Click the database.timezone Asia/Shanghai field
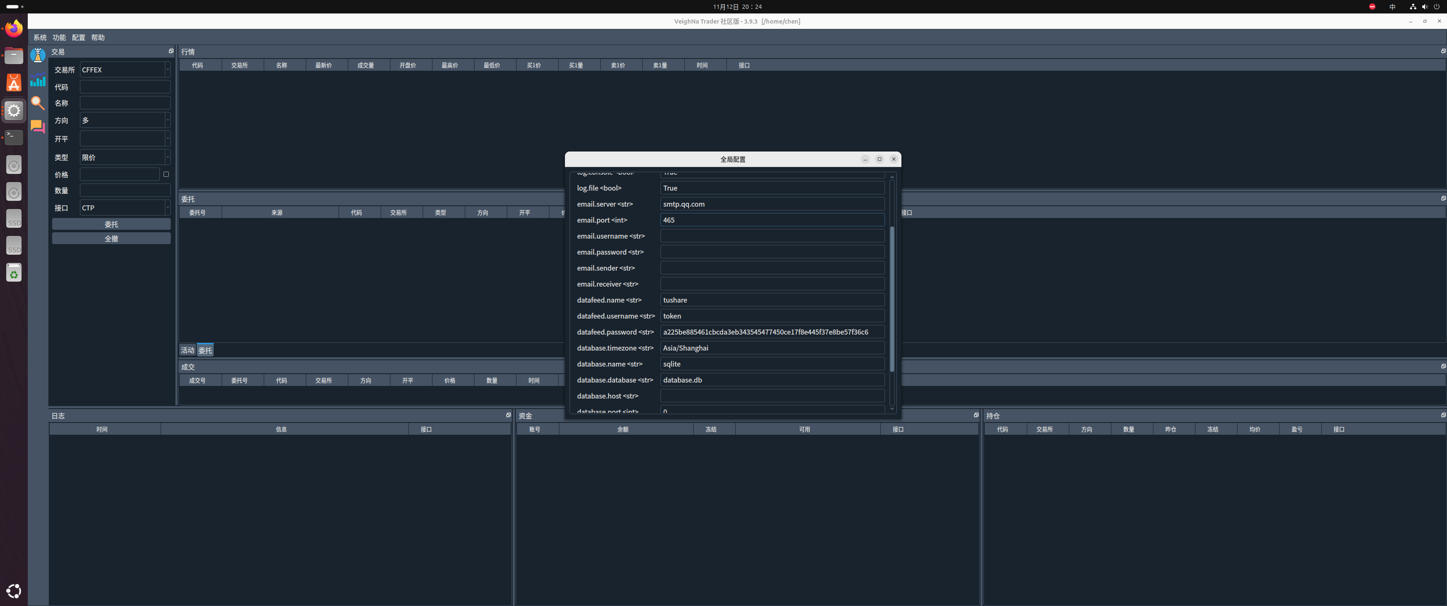 (772, 348)
